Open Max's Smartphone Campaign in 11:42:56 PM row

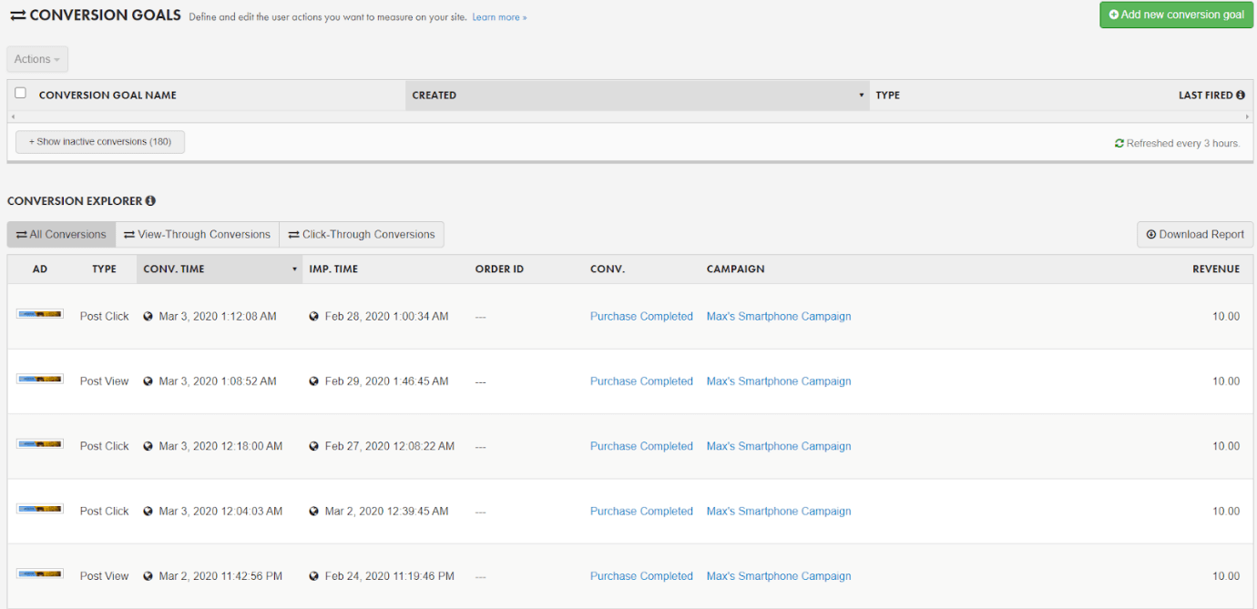[x=779, y=576]
